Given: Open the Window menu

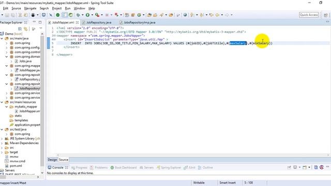Looking at the screenshot, I should (79, 8).
